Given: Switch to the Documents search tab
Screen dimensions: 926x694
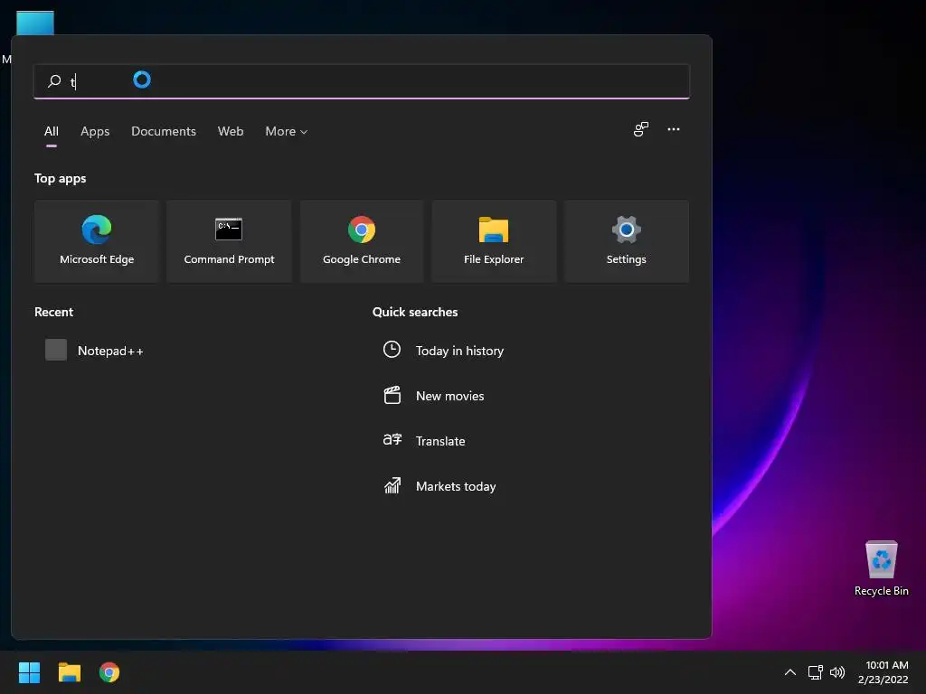Looking at the screenshot, I should [x=164, y=132].
